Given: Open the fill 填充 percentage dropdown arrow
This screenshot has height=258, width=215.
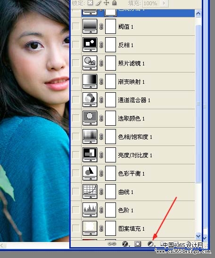Looking at the screenshot, I should (x=164, y=3).
